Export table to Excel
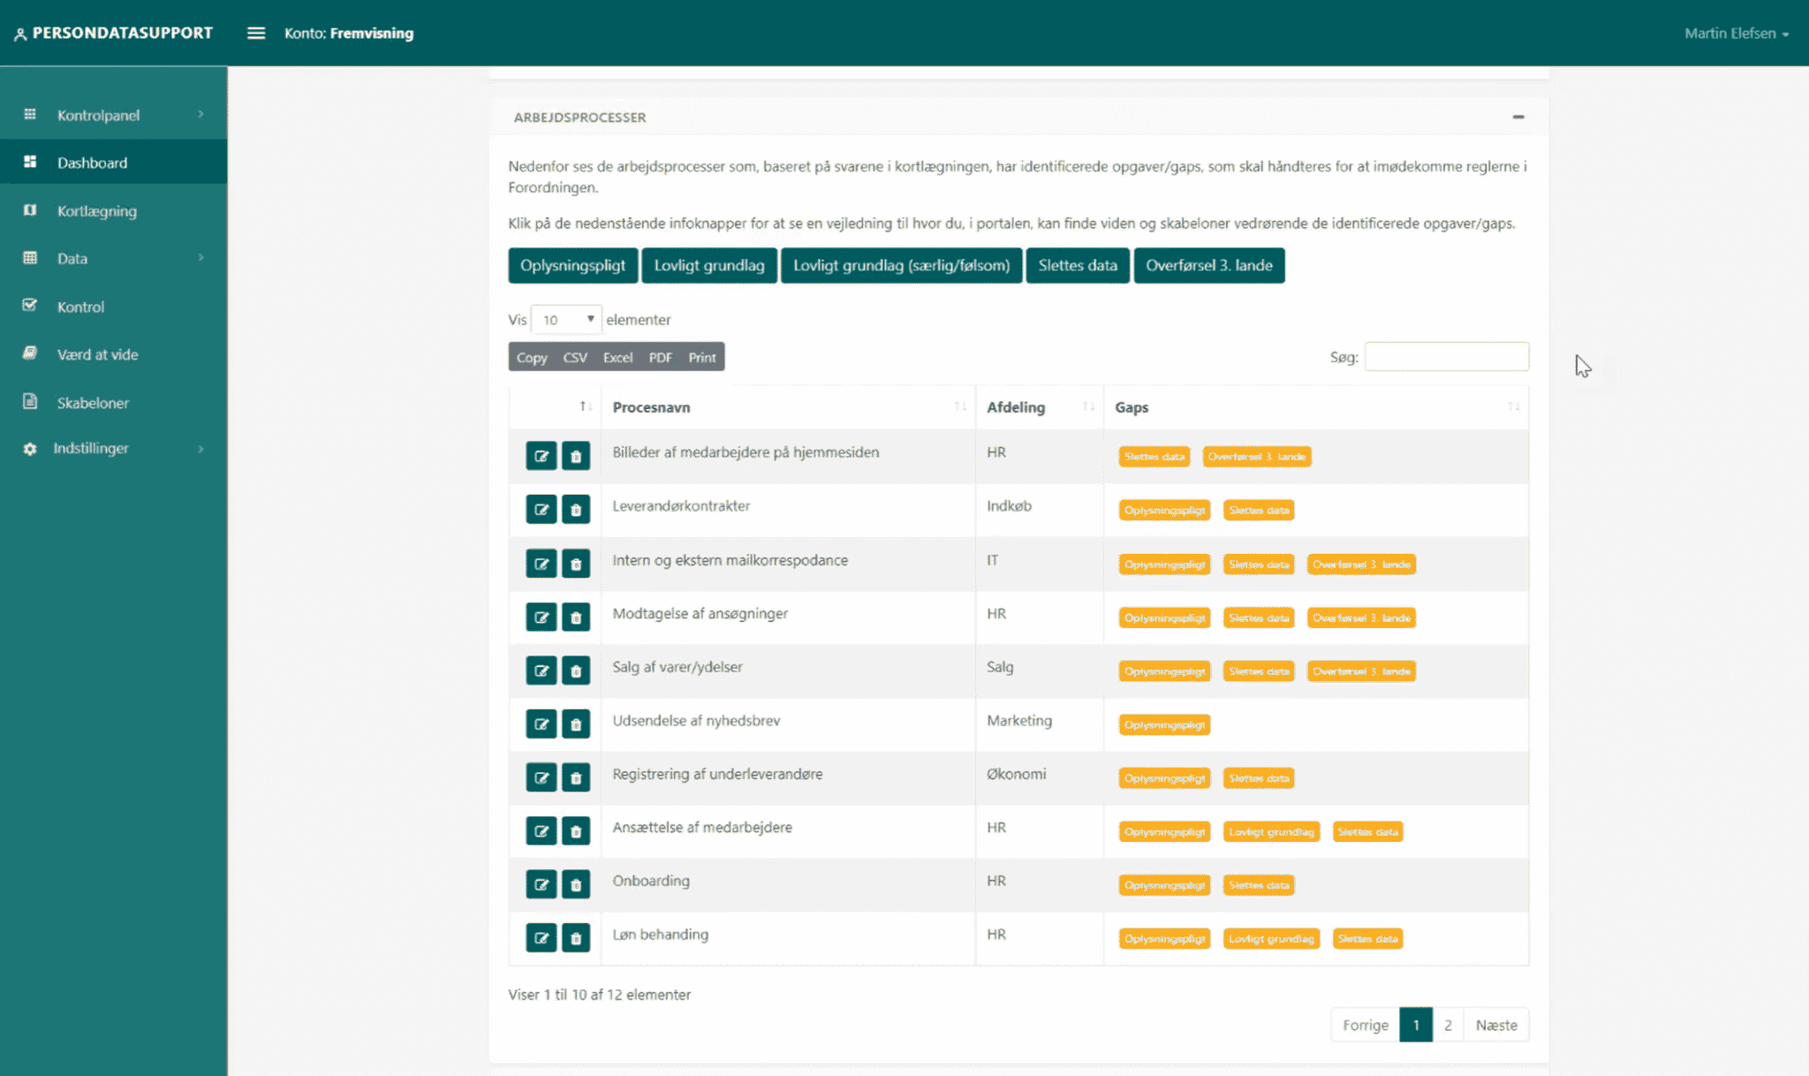 click(617, 358)
